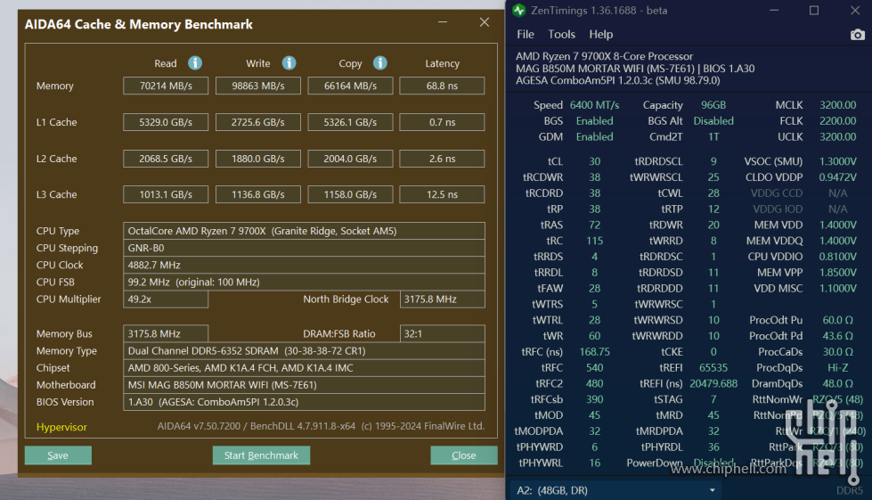Click the CPU Stepping field GNR-B0
The height and width of the screenshot is (500, 872).
[305, 248]
